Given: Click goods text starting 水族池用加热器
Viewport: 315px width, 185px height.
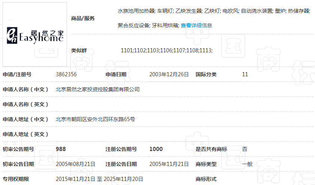Looking at the screenshot, I should [x=214, y=11].
